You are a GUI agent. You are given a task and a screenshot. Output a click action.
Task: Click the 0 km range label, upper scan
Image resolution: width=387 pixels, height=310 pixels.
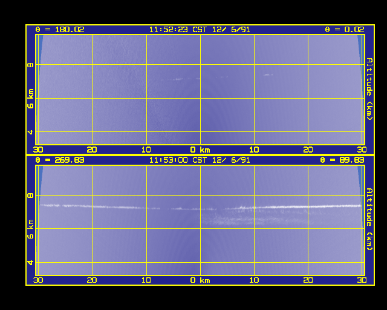(x=200, y=150)
